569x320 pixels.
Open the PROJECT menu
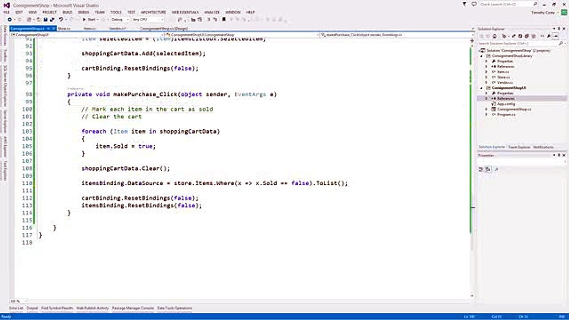49,12
